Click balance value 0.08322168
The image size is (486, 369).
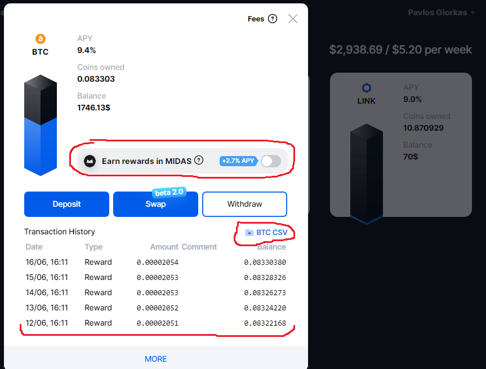tap(265, 323)
